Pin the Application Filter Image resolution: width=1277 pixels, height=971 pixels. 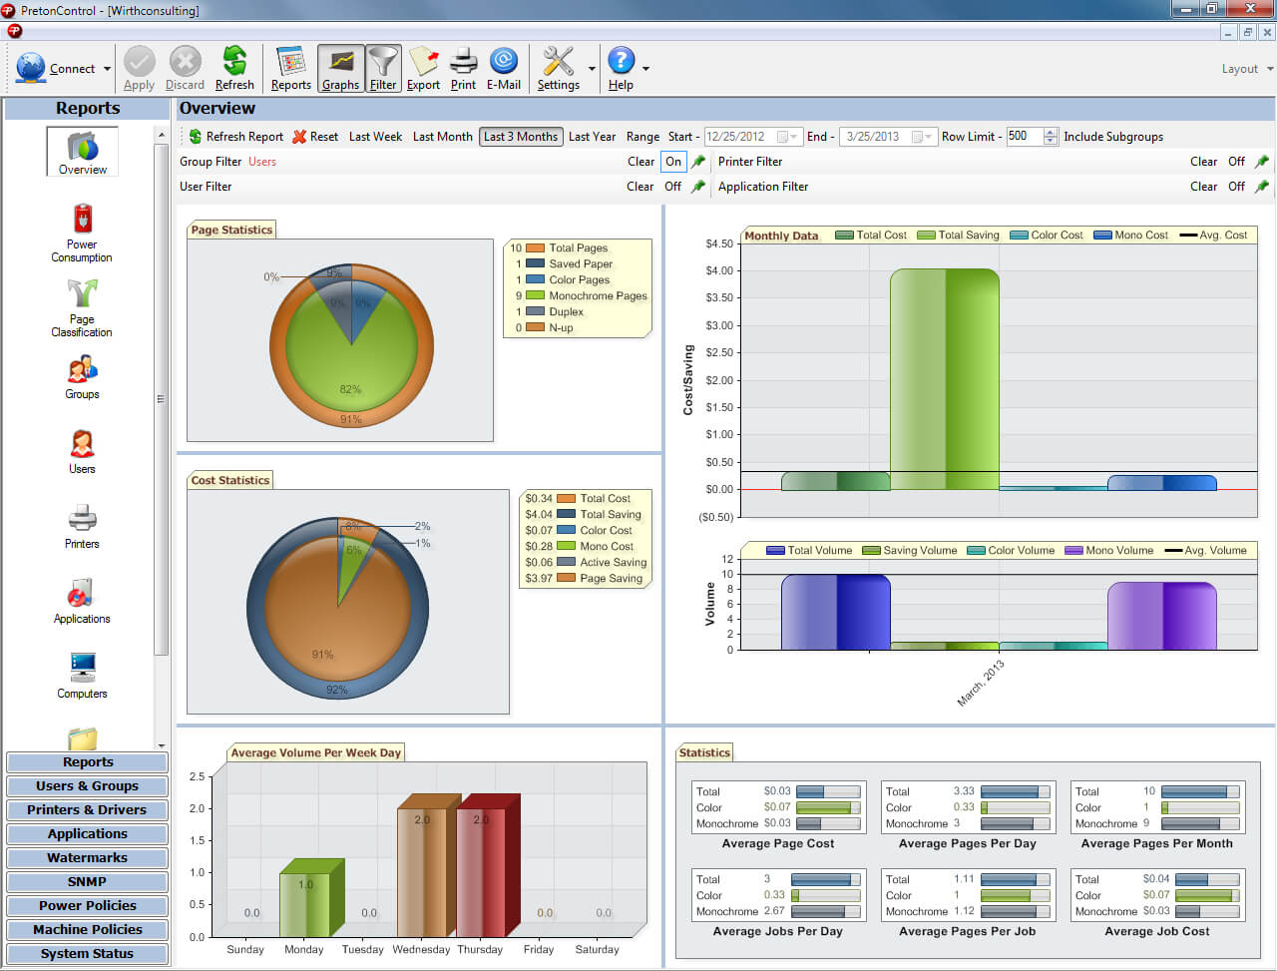(x=1262, y=187)
